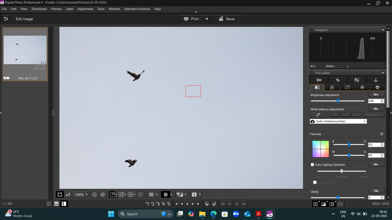Image resolution: width=392 pixels, height=220 pixels.
Task: Apply check mark 1 to the image
Action: (147, 204)
